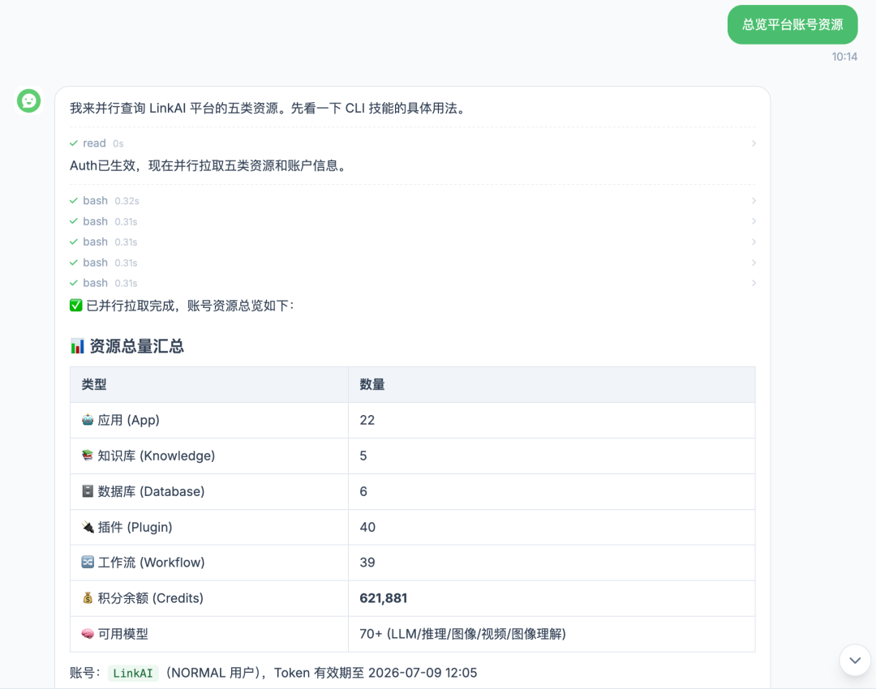
Task: Click the 插件 (Plugin) table cell
Action: click(x=209, y=527)
